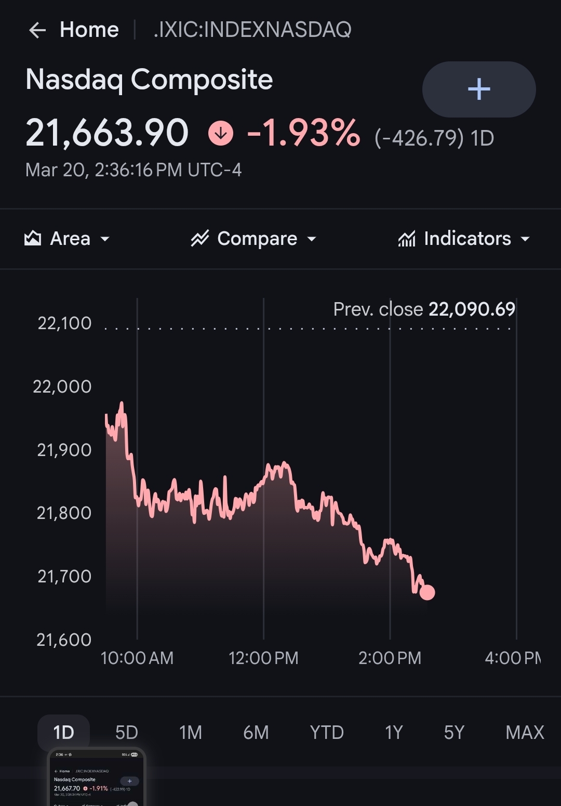Choose the 1Y time range

[x=394, y=732]
